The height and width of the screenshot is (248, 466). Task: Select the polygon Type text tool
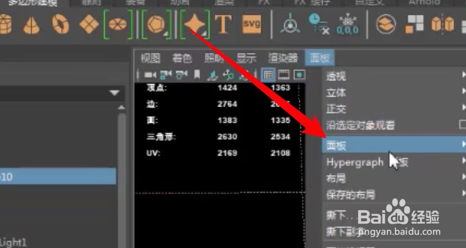pos(223,24)
